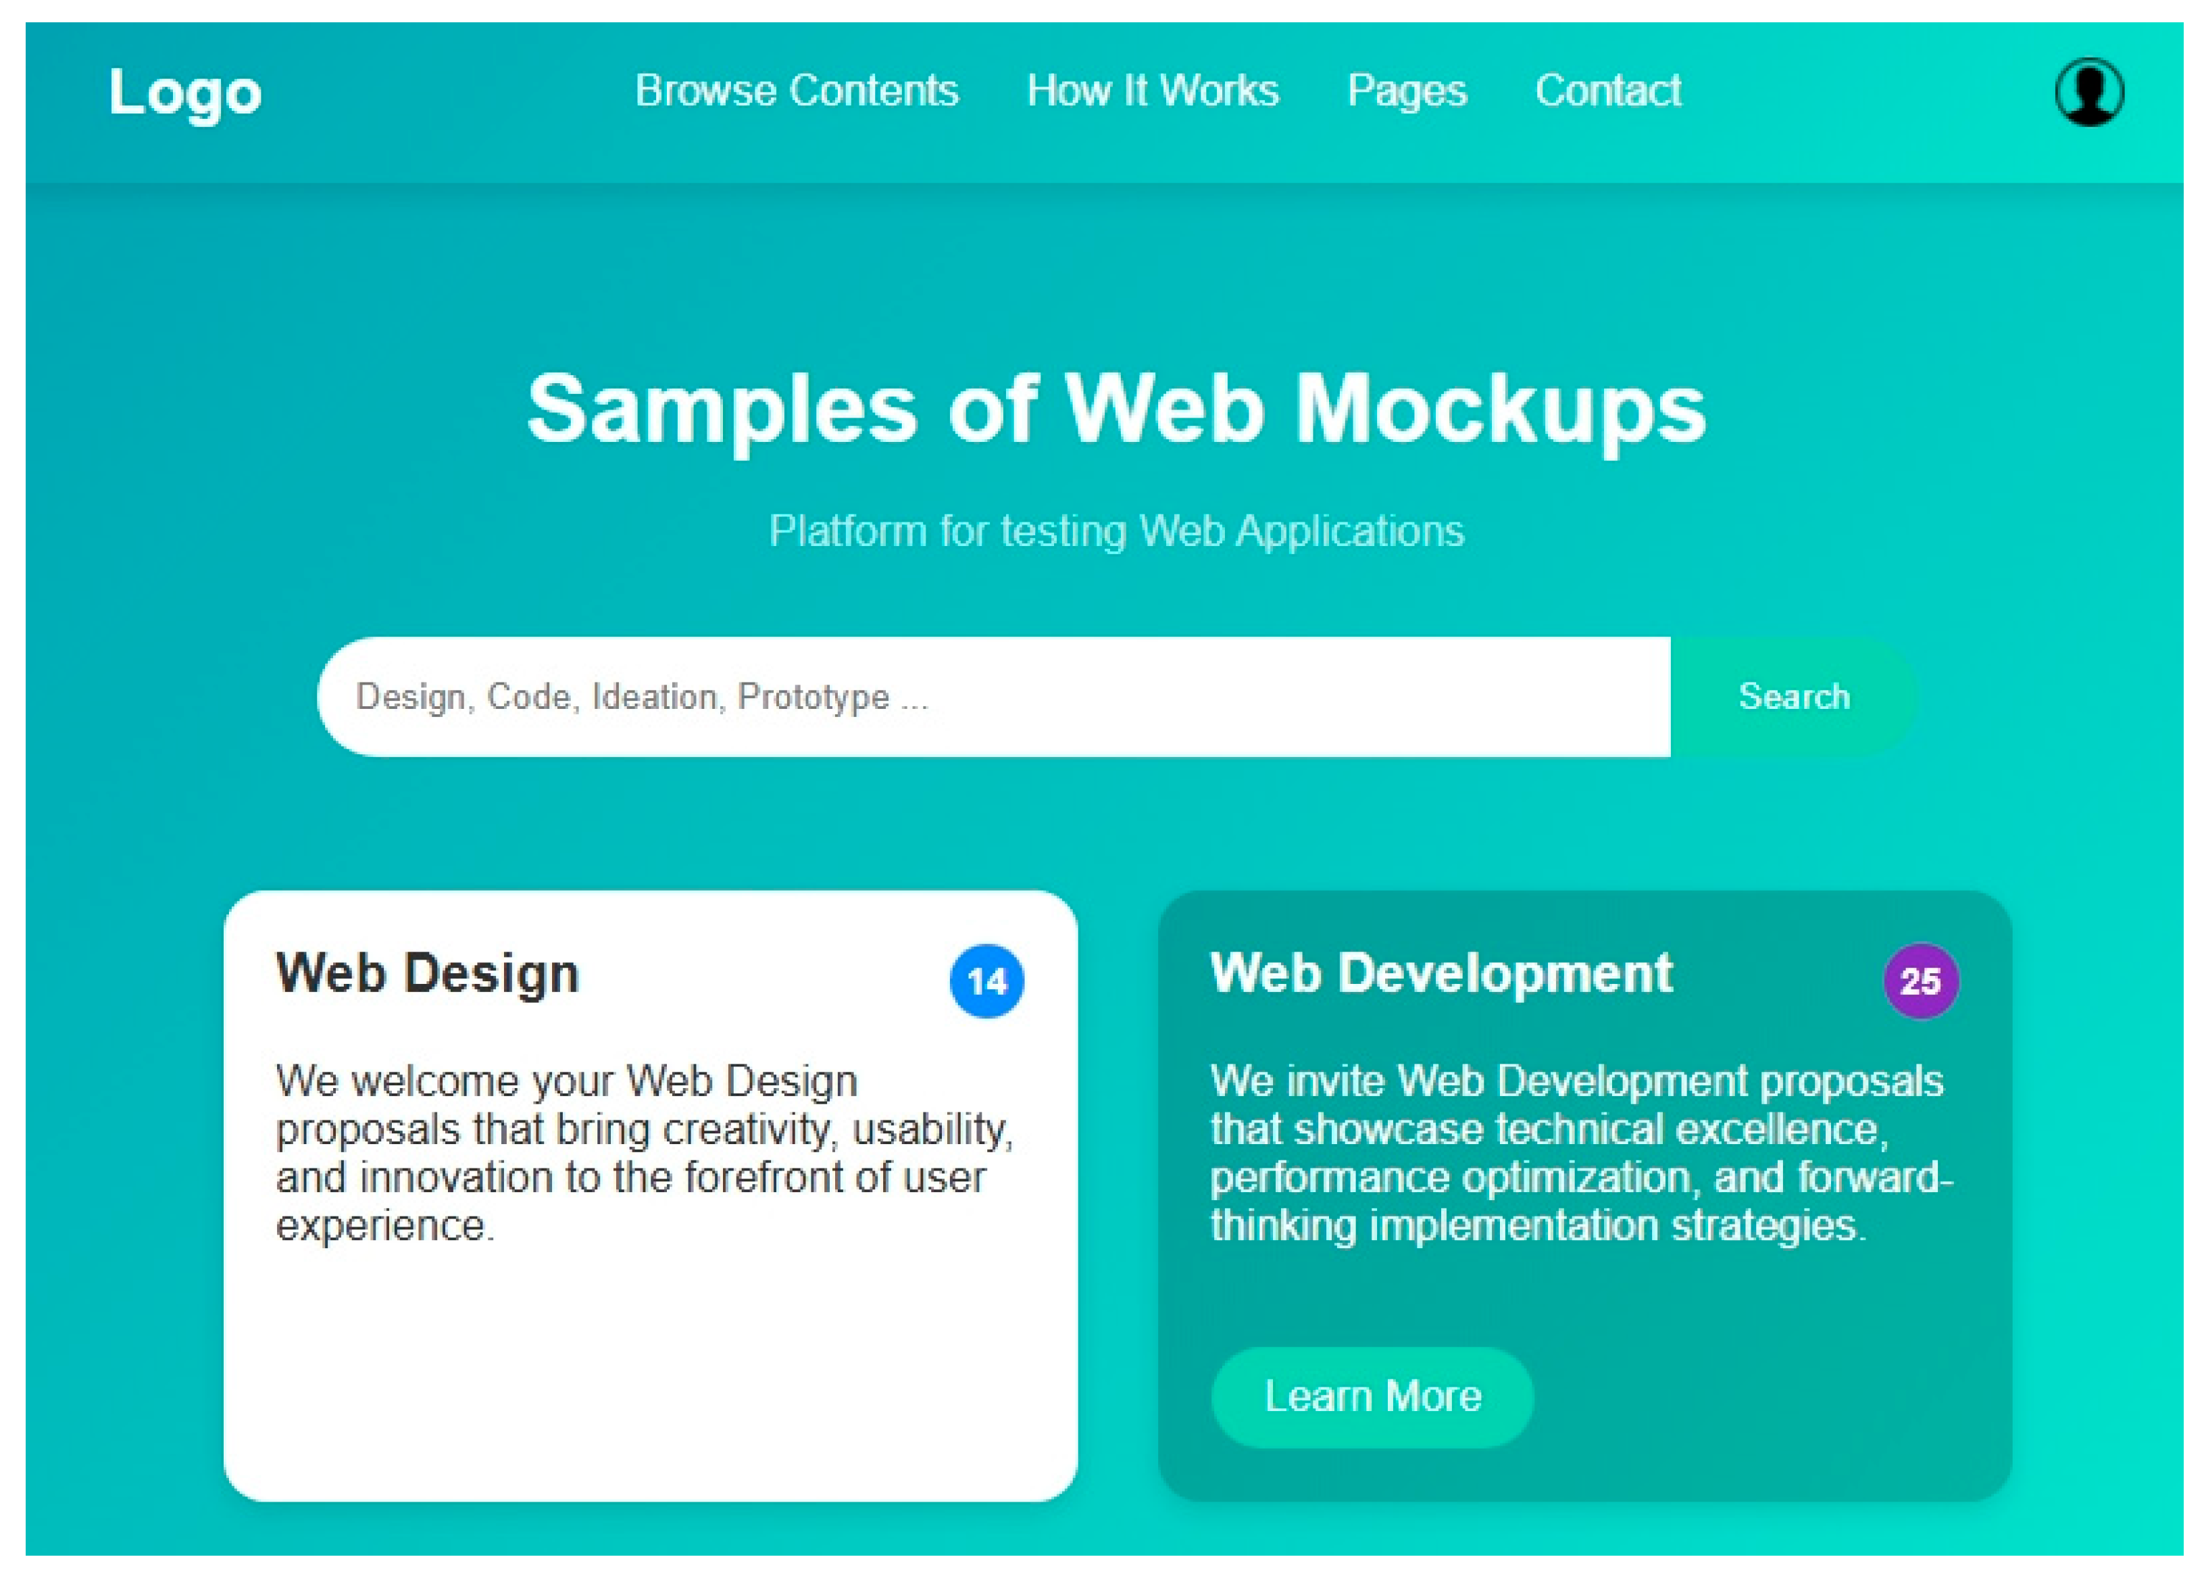Image resolution: width=2204 pixels, height=1580 pixels.
Task: Open the user profile avatar icon
Action: 2089,93
